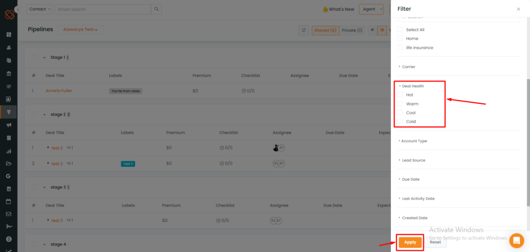Open the Contact search type dropdown
530x252 pixels.
[39, 9]
